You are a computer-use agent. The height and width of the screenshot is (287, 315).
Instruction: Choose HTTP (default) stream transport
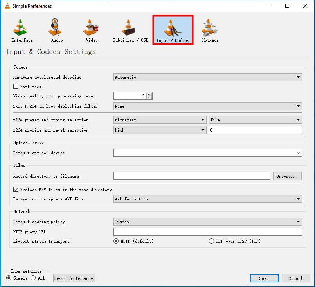116,241
